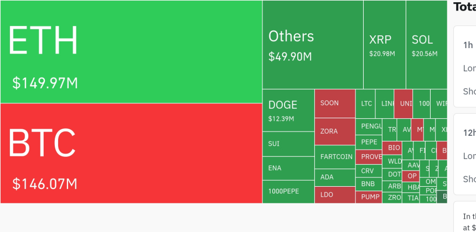Click the XRP heatmap cell
The image size is (476, 232).
[x=384, y=45]
